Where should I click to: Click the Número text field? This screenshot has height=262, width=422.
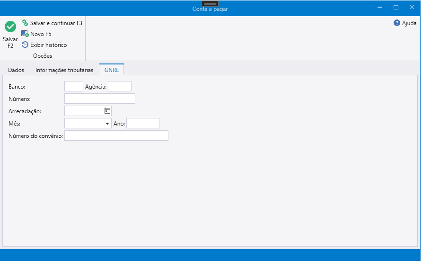100,99
